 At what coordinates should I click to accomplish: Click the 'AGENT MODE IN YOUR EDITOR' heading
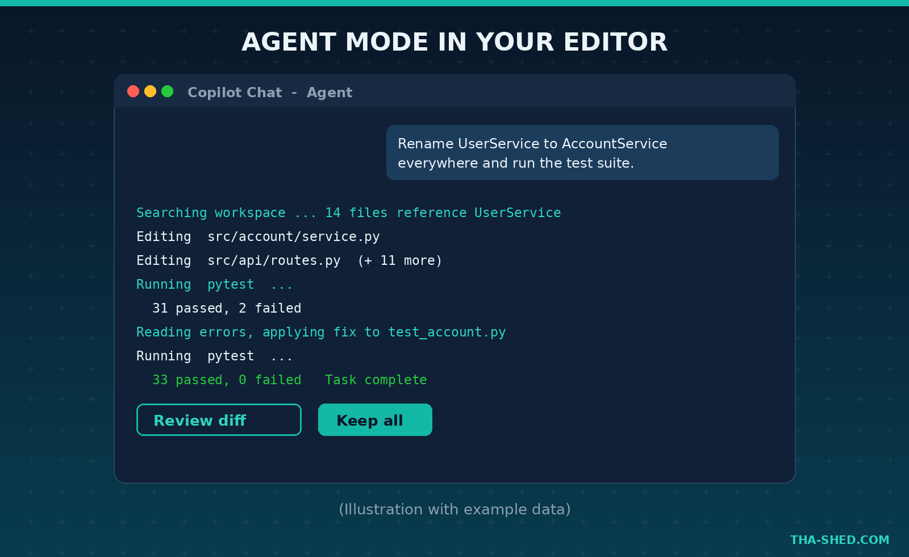click(x=454, y=42)
